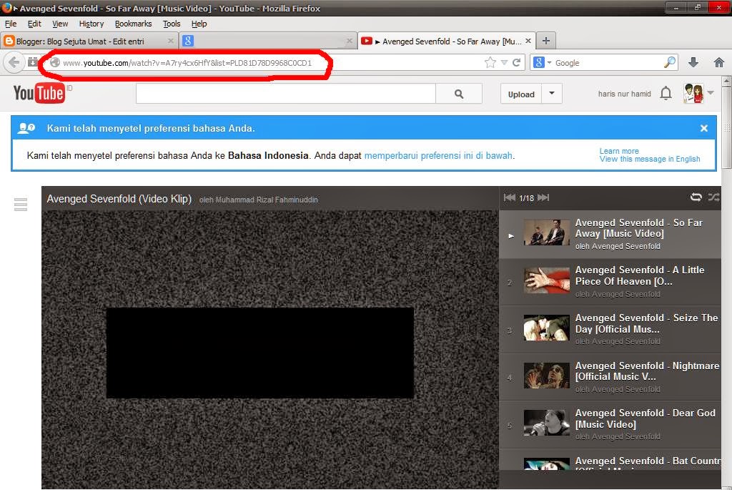Open the History menu

[91, 24]
